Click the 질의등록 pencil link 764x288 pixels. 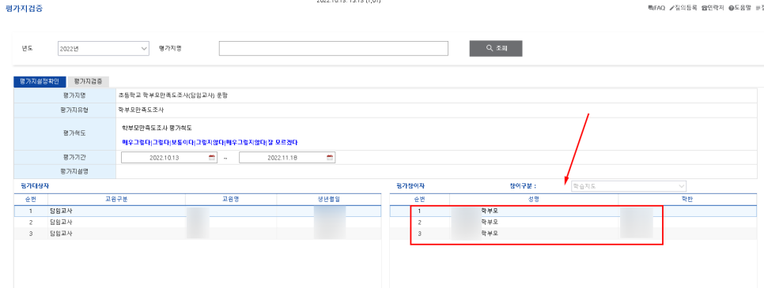683,8
